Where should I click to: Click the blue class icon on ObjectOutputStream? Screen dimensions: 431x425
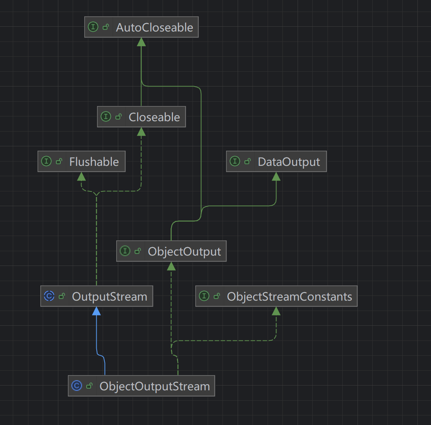click(77, 386)
